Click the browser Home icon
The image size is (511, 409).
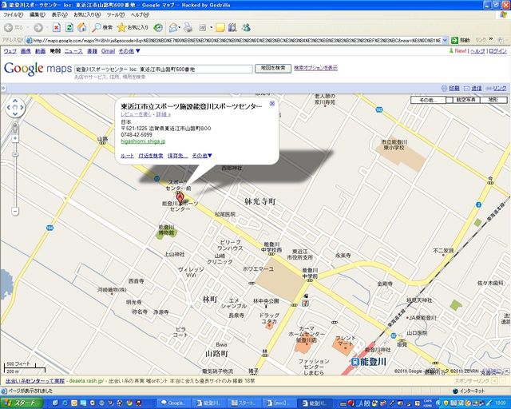(x=81, y=27)
